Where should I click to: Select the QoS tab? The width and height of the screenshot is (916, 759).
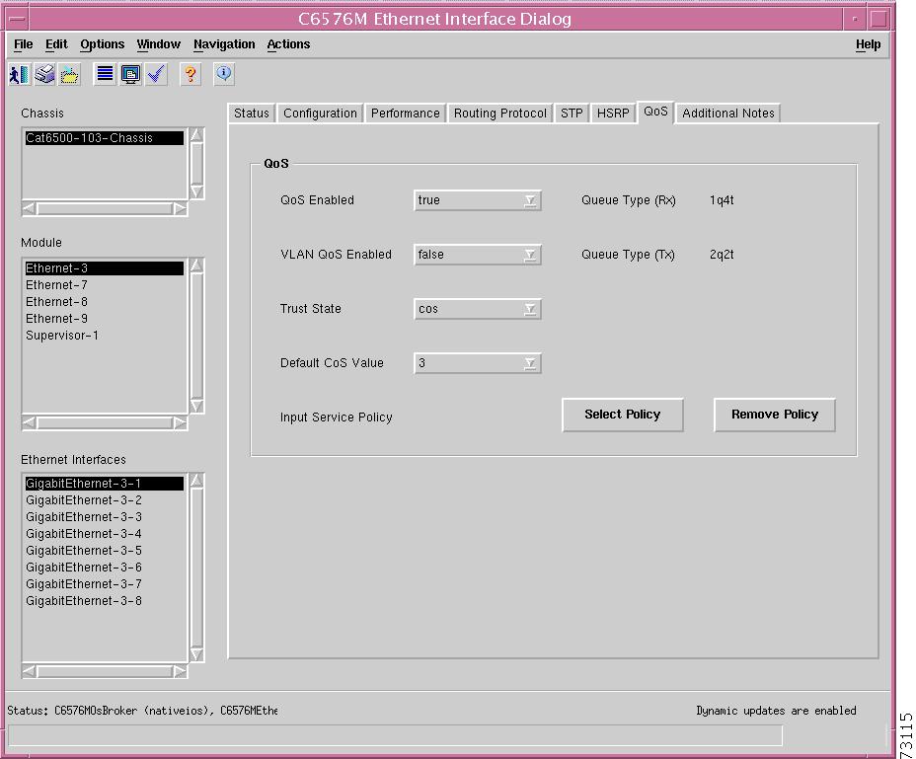pyautogui.click(x=655, y=112)
